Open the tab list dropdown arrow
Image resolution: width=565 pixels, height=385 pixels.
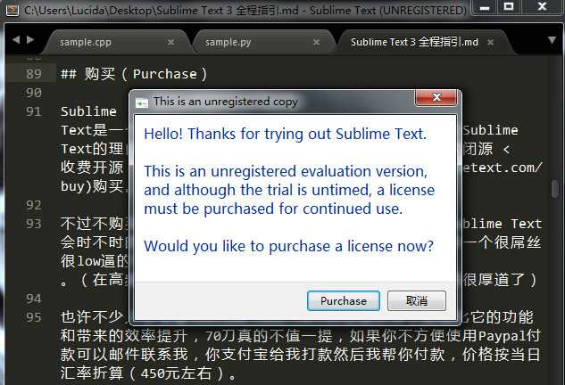552,40
